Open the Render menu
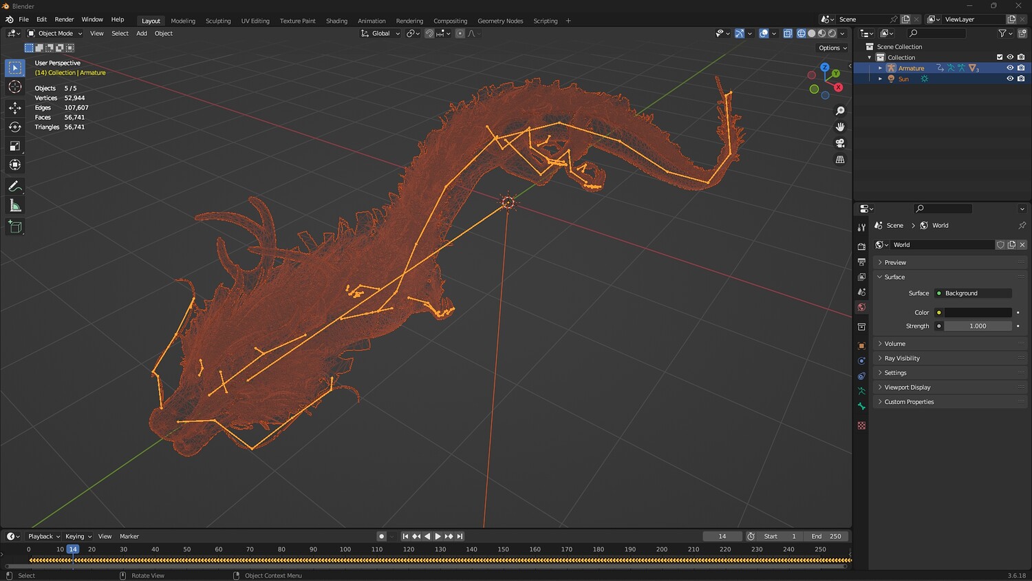 [64, 19]
